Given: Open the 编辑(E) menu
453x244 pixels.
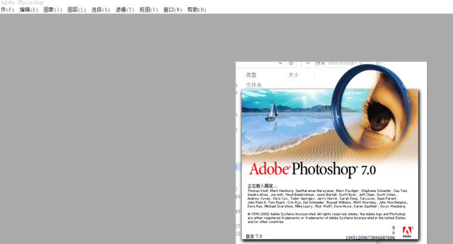Looking at the screenshot, I should (29, 10).
